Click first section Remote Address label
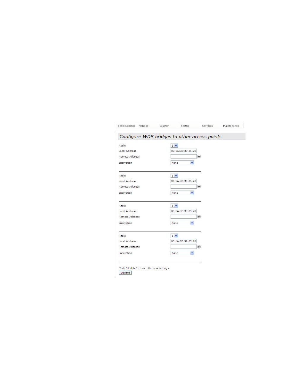The image size is (283, 367). pyautogui.click(x=129, y=157)
